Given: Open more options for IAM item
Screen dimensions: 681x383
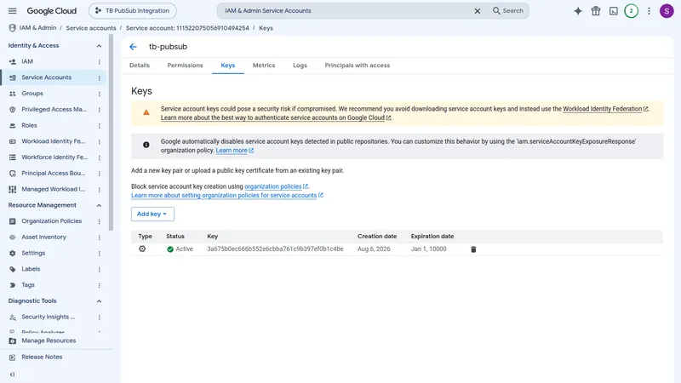Looking at the screenshot, I should tap(99, 61).
